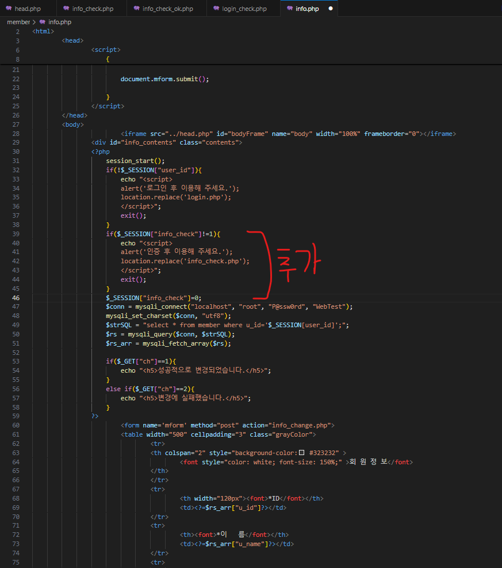Click the font style="color: white" line

[x=296, y=462]
